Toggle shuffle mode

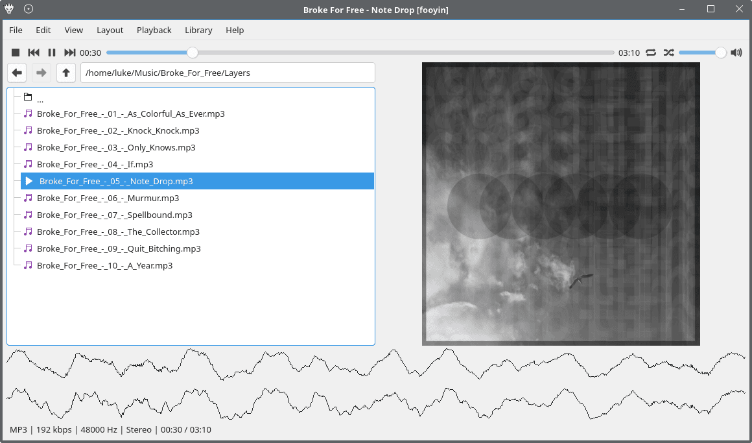coord(668,53)
